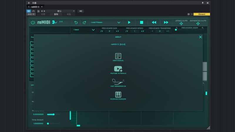Set previewer speed to /2
The image size is (235, 132).
(x=127, y=31)
